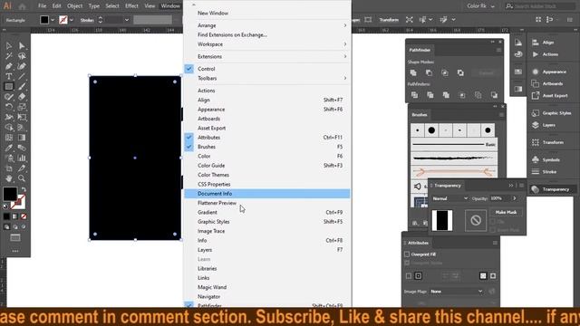
Task: Select the Gradient tool in toolbox
Action: 22,138
